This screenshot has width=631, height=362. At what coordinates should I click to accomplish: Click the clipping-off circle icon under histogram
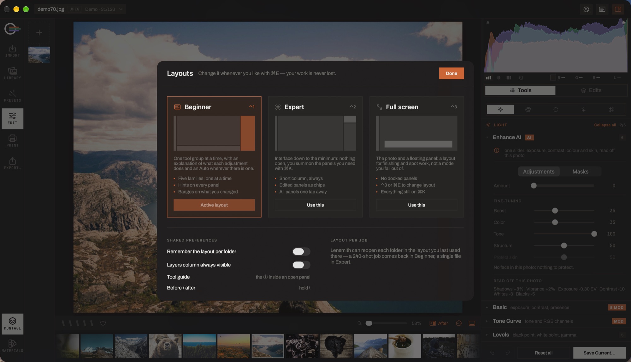(521, 78)
